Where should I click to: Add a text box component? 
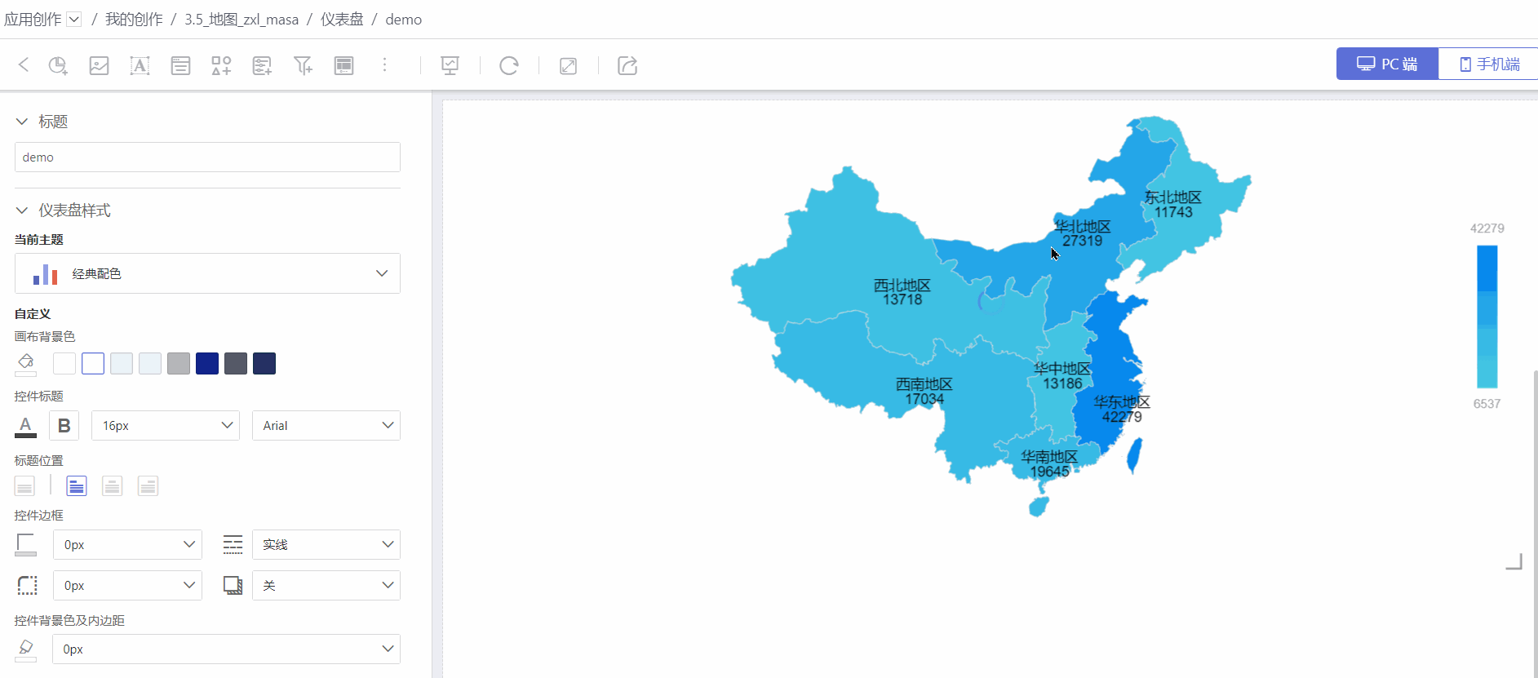(x=140, y=66)
